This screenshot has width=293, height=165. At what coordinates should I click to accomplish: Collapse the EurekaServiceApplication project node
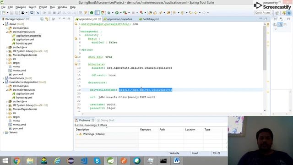coord(3,82)
